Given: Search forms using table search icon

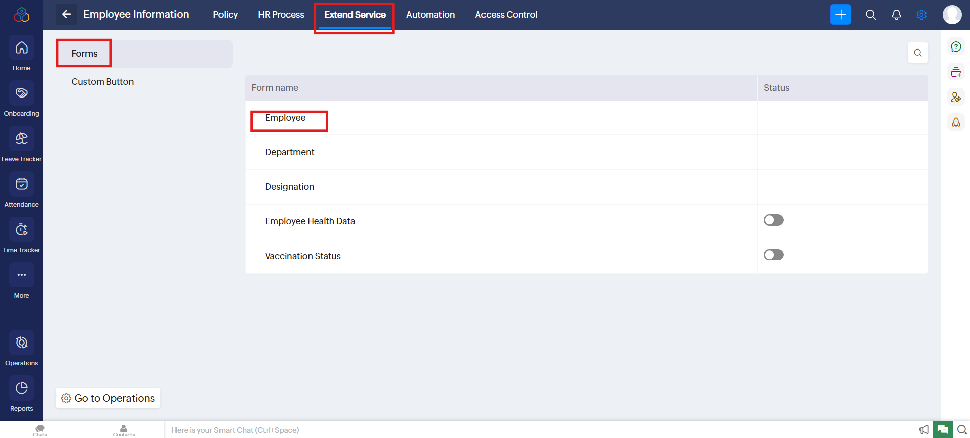Looking at the screenshot, I should point(918,53).
